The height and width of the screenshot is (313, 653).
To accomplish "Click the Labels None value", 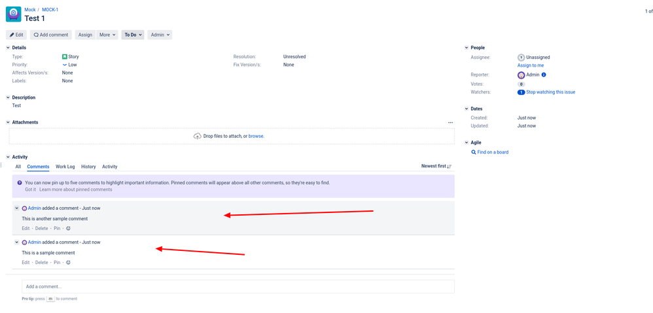I will pos(67,81).
